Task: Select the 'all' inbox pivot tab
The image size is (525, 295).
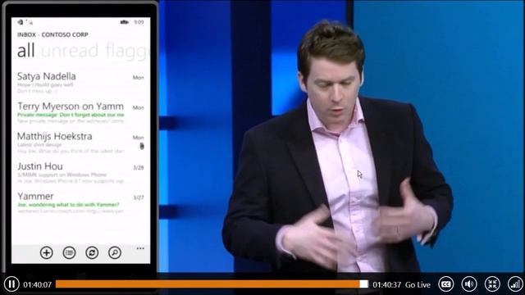Action: pos(25,51)
